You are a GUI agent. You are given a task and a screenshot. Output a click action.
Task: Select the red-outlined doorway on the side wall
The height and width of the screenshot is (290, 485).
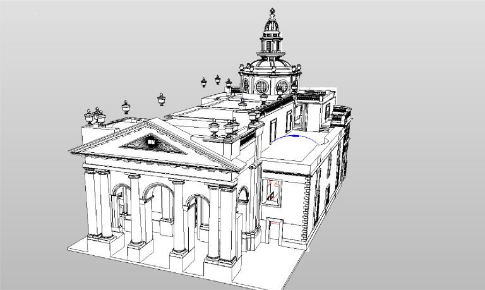pyautogui.click(x=274, y=231)
